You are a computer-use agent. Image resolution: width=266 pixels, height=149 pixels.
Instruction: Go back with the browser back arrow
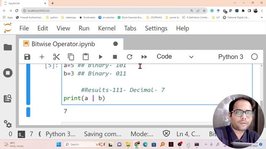point(4,11)
